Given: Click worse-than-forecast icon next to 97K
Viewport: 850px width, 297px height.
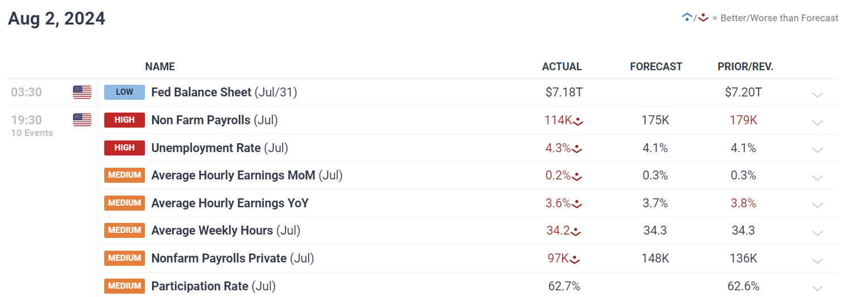Looking at the screenshot, I should click(575, 259).
